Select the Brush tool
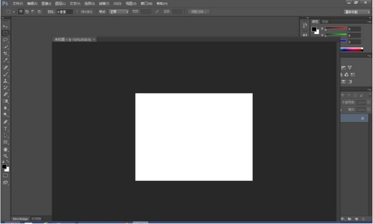The image size is (373, 224). [5, 74]
